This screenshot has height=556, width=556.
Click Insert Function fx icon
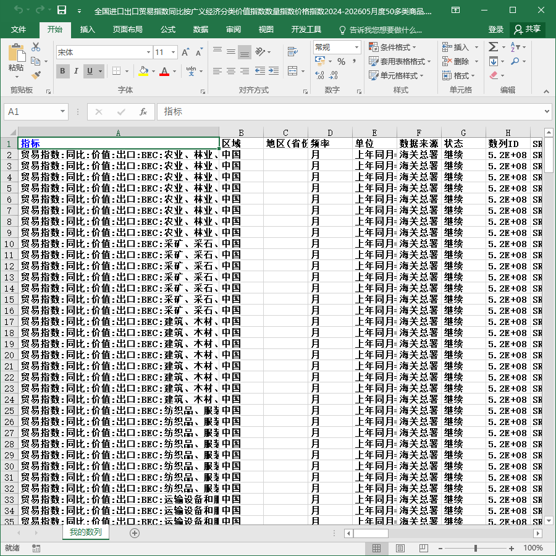pos(143,112)
